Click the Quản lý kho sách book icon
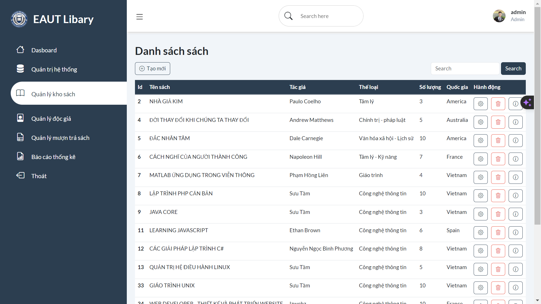The width and height of the screenshot is (541, 304). click(x=20, y=93)
